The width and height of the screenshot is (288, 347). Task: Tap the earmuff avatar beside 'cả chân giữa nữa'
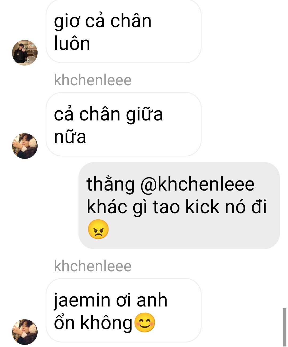click(x=25, y=146)
